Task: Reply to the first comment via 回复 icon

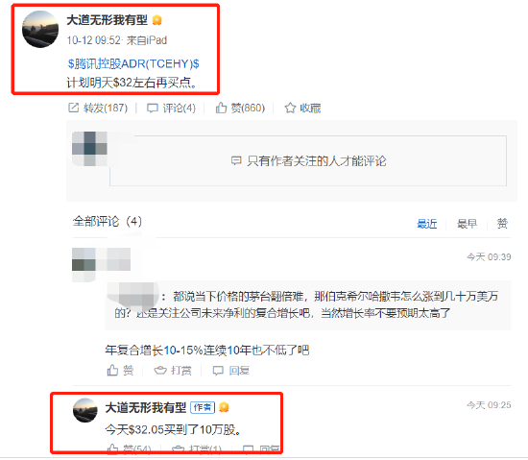Action: pos(218,371)
